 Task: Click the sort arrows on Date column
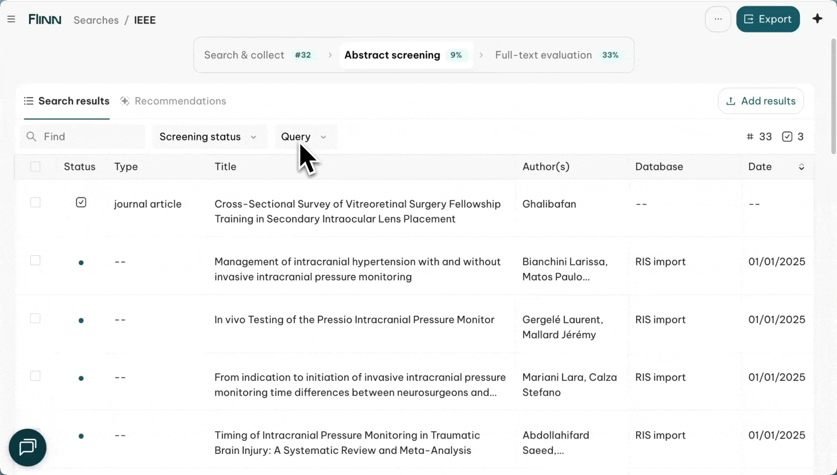(x=801, y=167)
